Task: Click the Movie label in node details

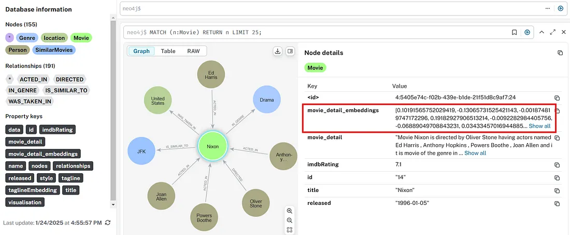Action: coord(315,67)
